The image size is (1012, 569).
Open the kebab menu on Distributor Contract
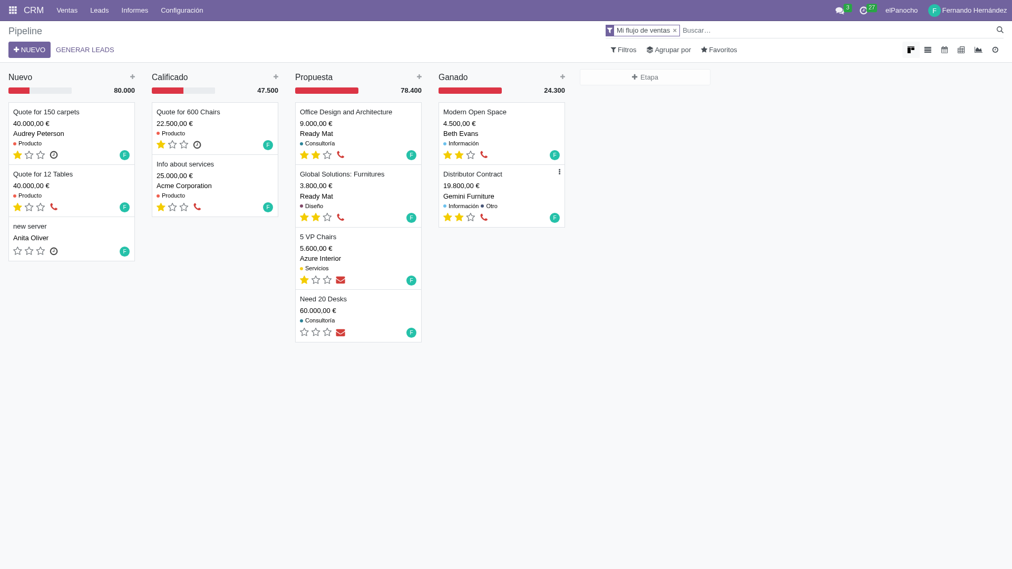tap(559, 171)
